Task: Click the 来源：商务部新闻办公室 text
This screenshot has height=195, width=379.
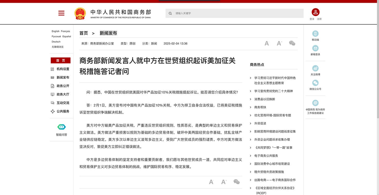Action: [x=98, y=44]
